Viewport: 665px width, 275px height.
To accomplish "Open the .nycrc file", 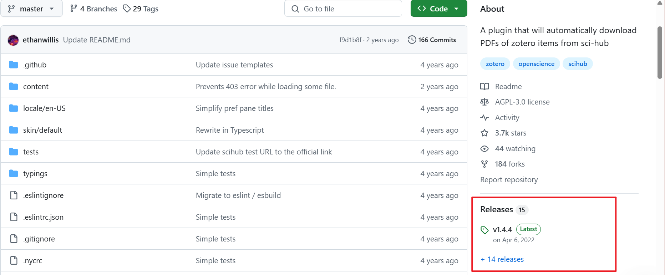I will (33, 261).
